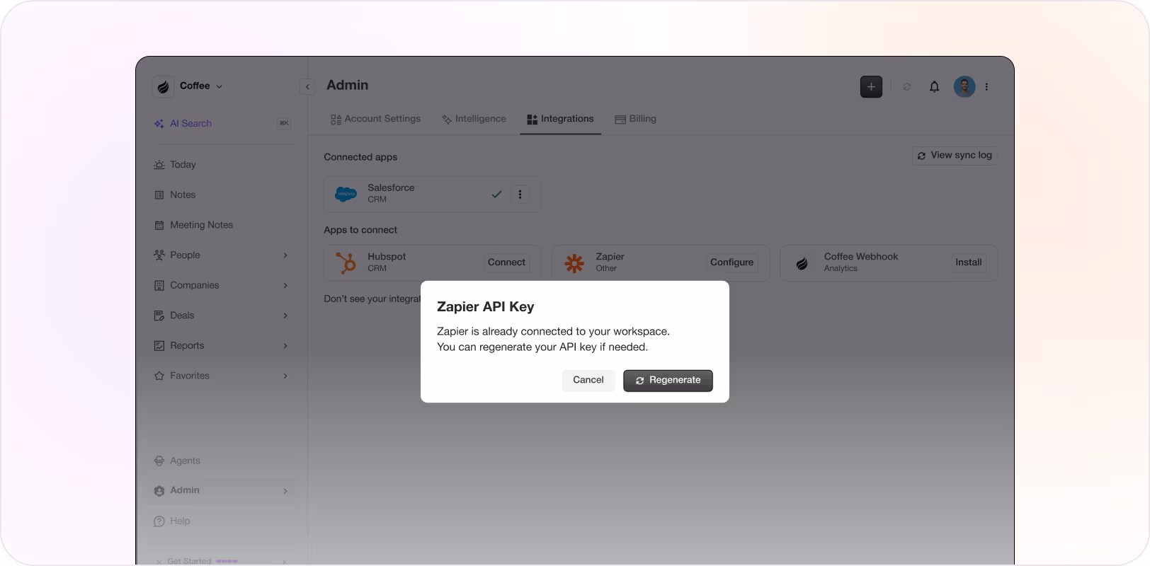The width and height of the screenshot is (1150, 566).
Task: Click the Apps to connect heading
Action: (360, 230)
